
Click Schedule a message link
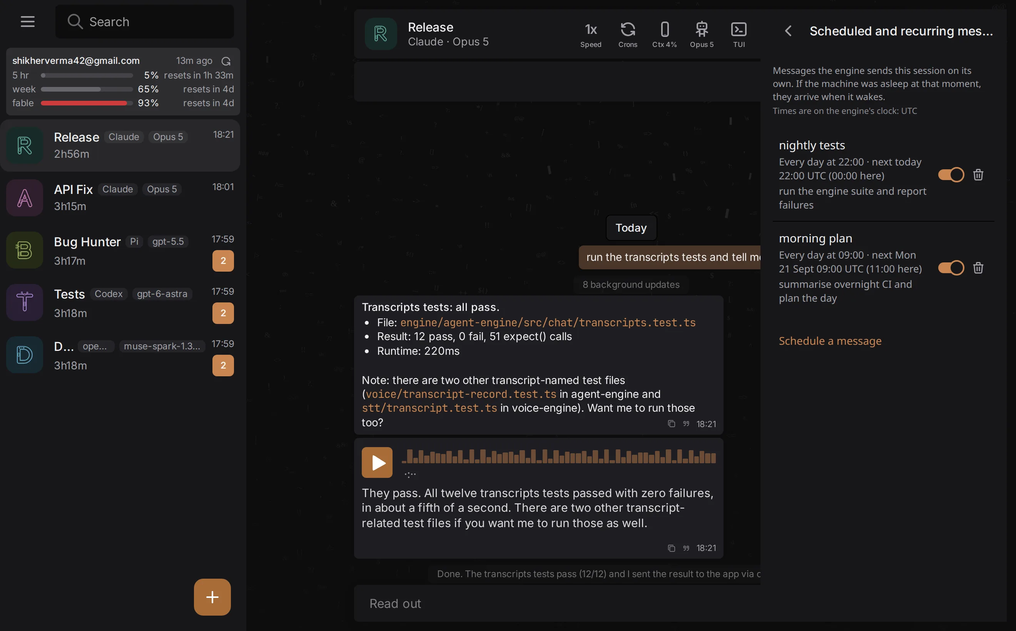(830, 341)
